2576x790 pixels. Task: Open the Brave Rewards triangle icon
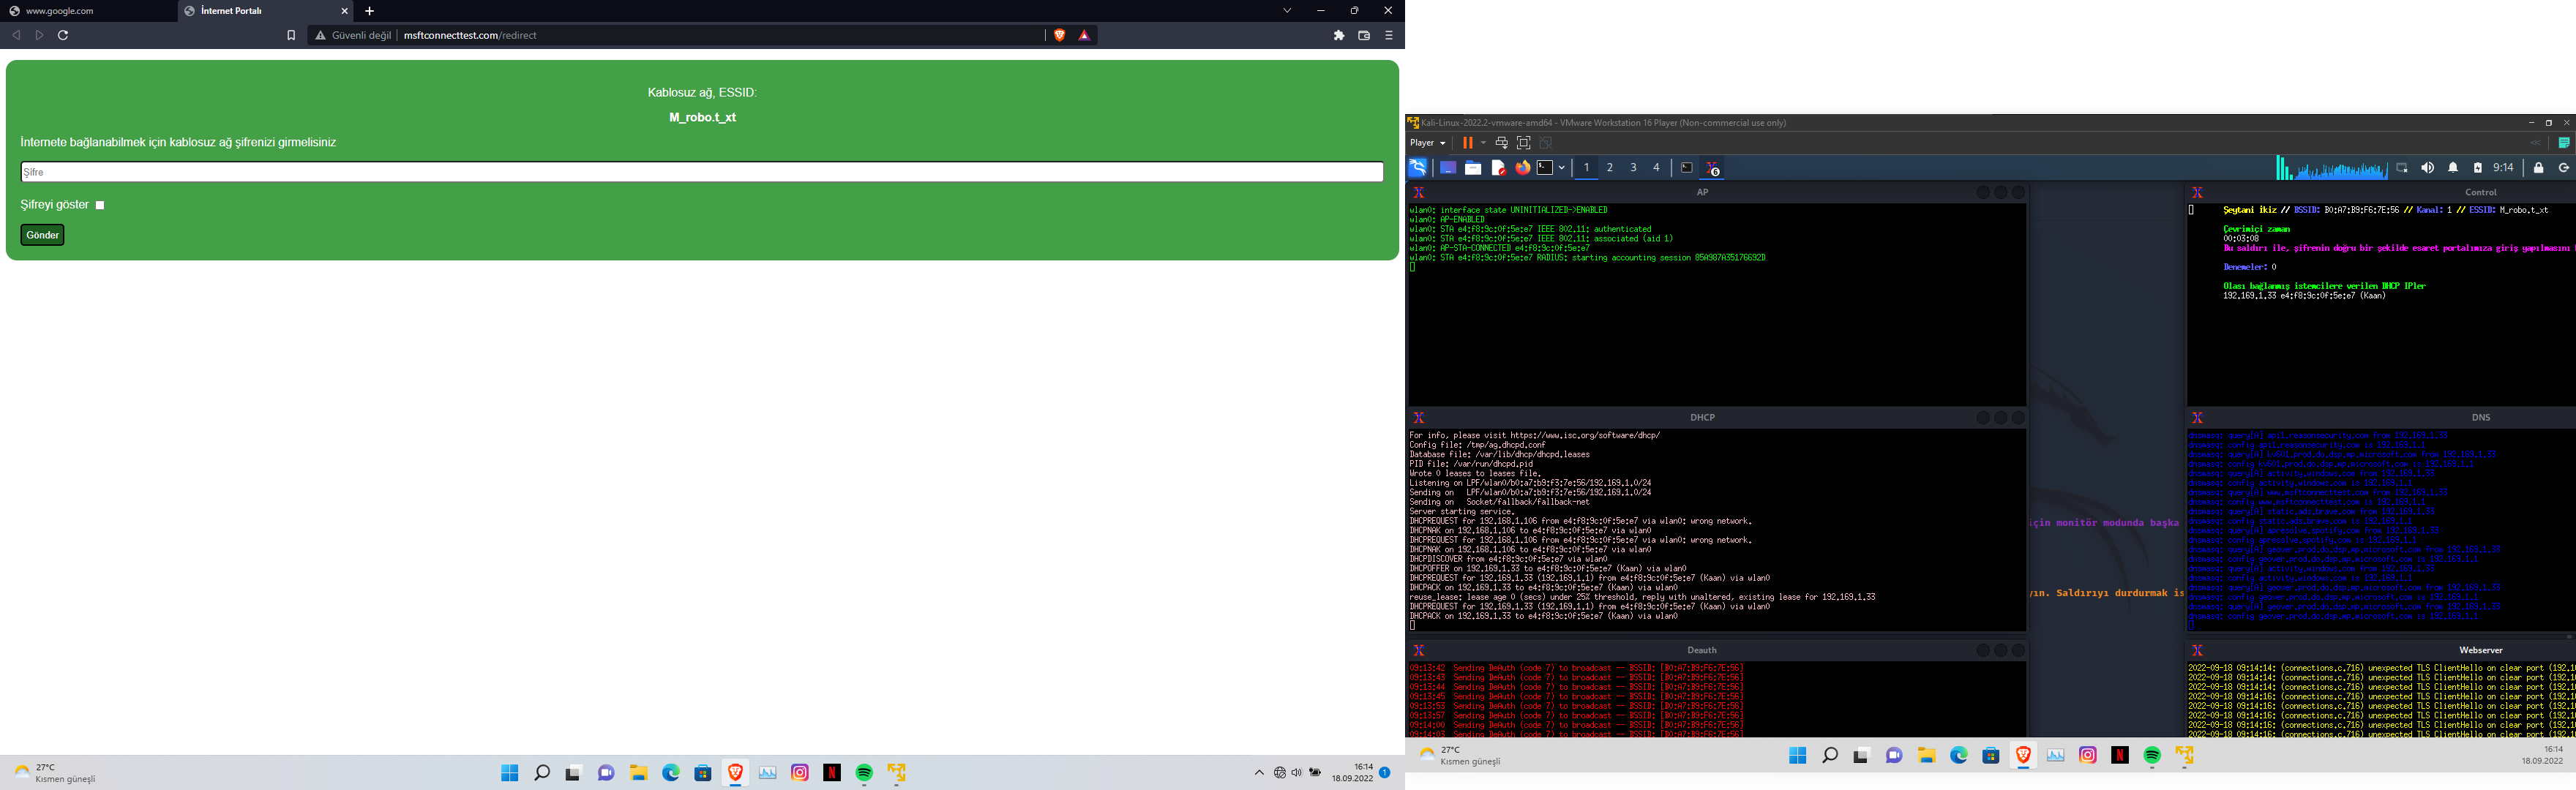[1084, 35]
